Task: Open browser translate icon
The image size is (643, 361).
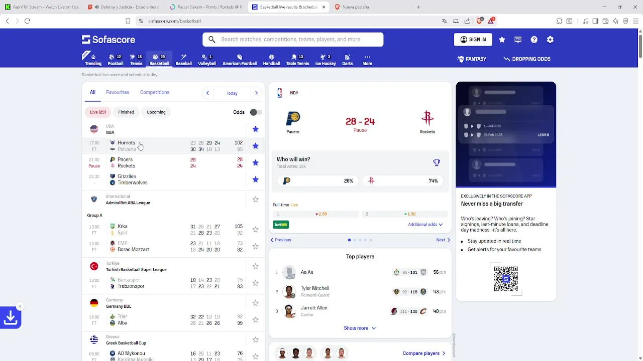Action: point(444,21)
